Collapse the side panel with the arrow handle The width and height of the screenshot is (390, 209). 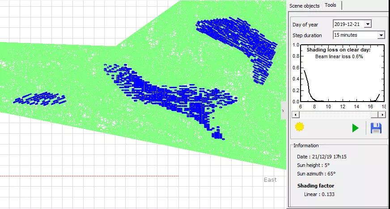point(283,111)
